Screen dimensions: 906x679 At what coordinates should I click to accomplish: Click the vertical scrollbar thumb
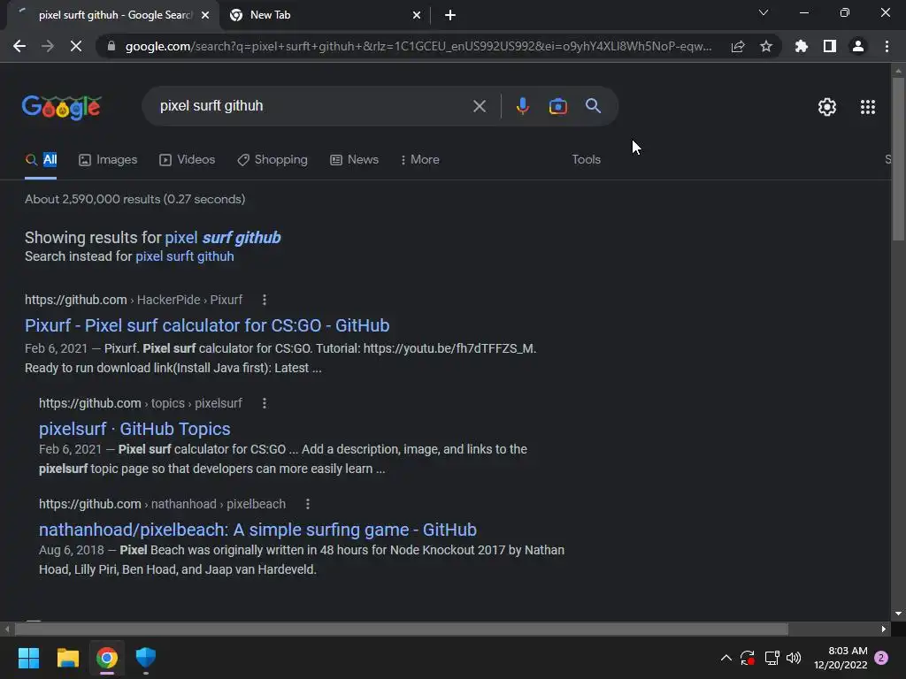point(898,159)
